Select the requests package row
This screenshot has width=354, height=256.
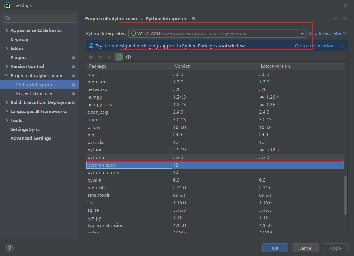coord(215,188)
